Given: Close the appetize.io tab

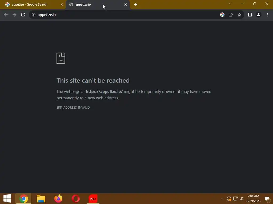Looking at the screenshot, I should point(126,5).
